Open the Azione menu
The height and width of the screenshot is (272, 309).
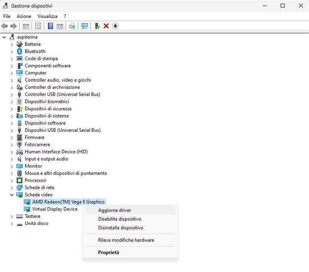[23, 16]
